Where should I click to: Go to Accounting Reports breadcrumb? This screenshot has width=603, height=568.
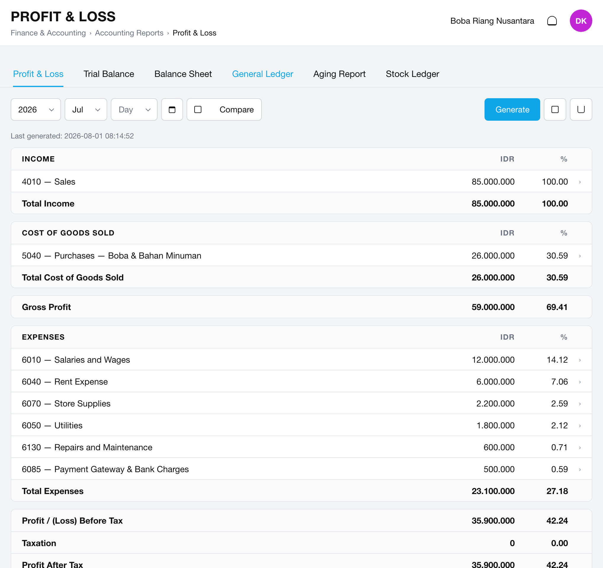click(x=129, y=33)
